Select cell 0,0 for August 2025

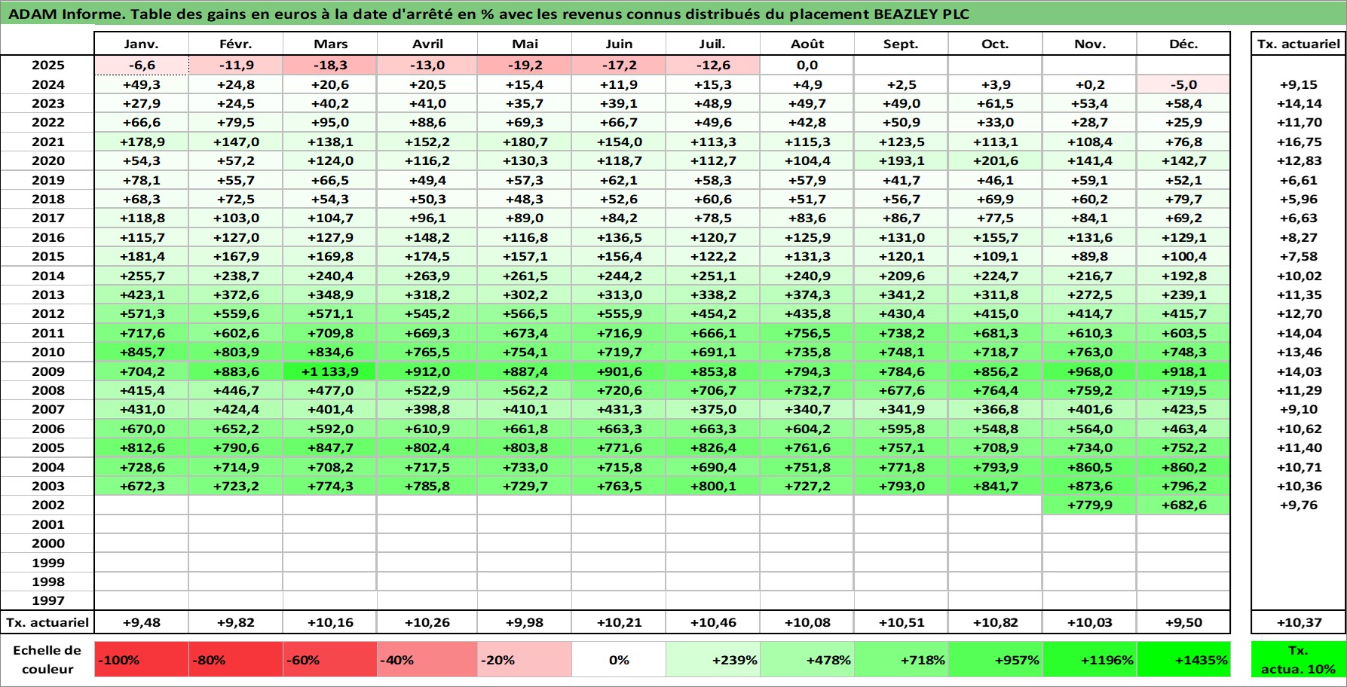point(807,65)
